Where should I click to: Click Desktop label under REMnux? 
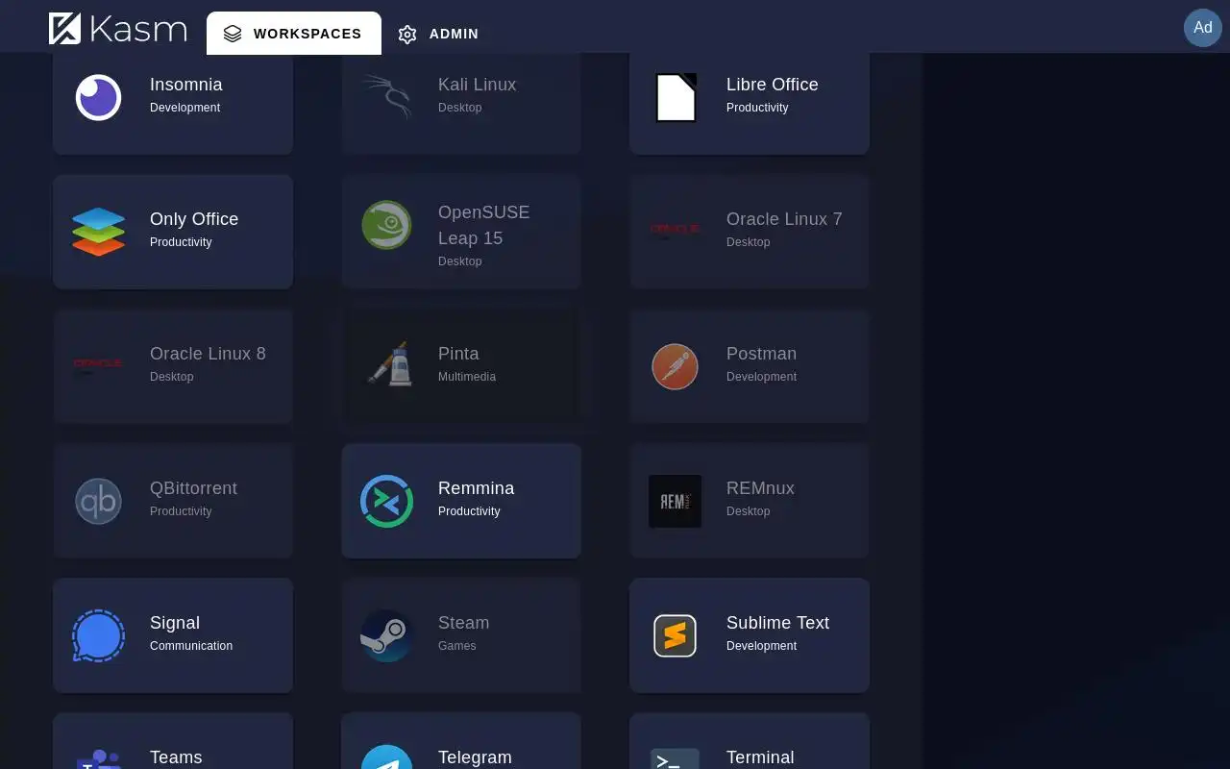749,511
